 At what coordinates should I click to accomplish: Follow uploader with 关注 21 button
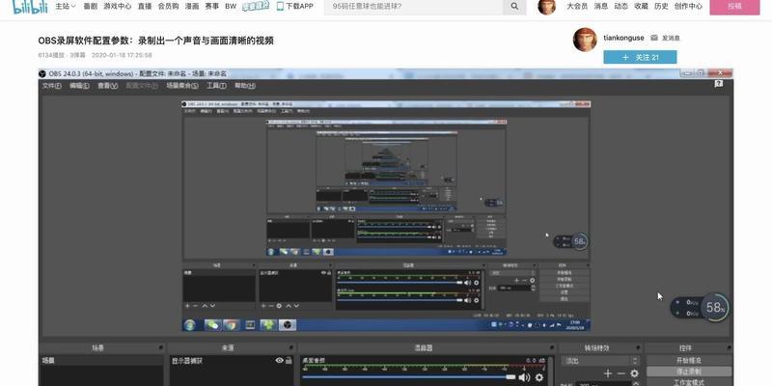(x=640, y=58)
